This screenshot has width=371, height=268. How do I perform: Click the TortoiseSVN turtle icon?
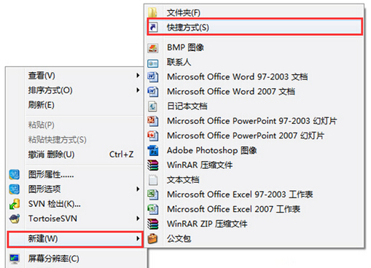click(x=15, y=218)
